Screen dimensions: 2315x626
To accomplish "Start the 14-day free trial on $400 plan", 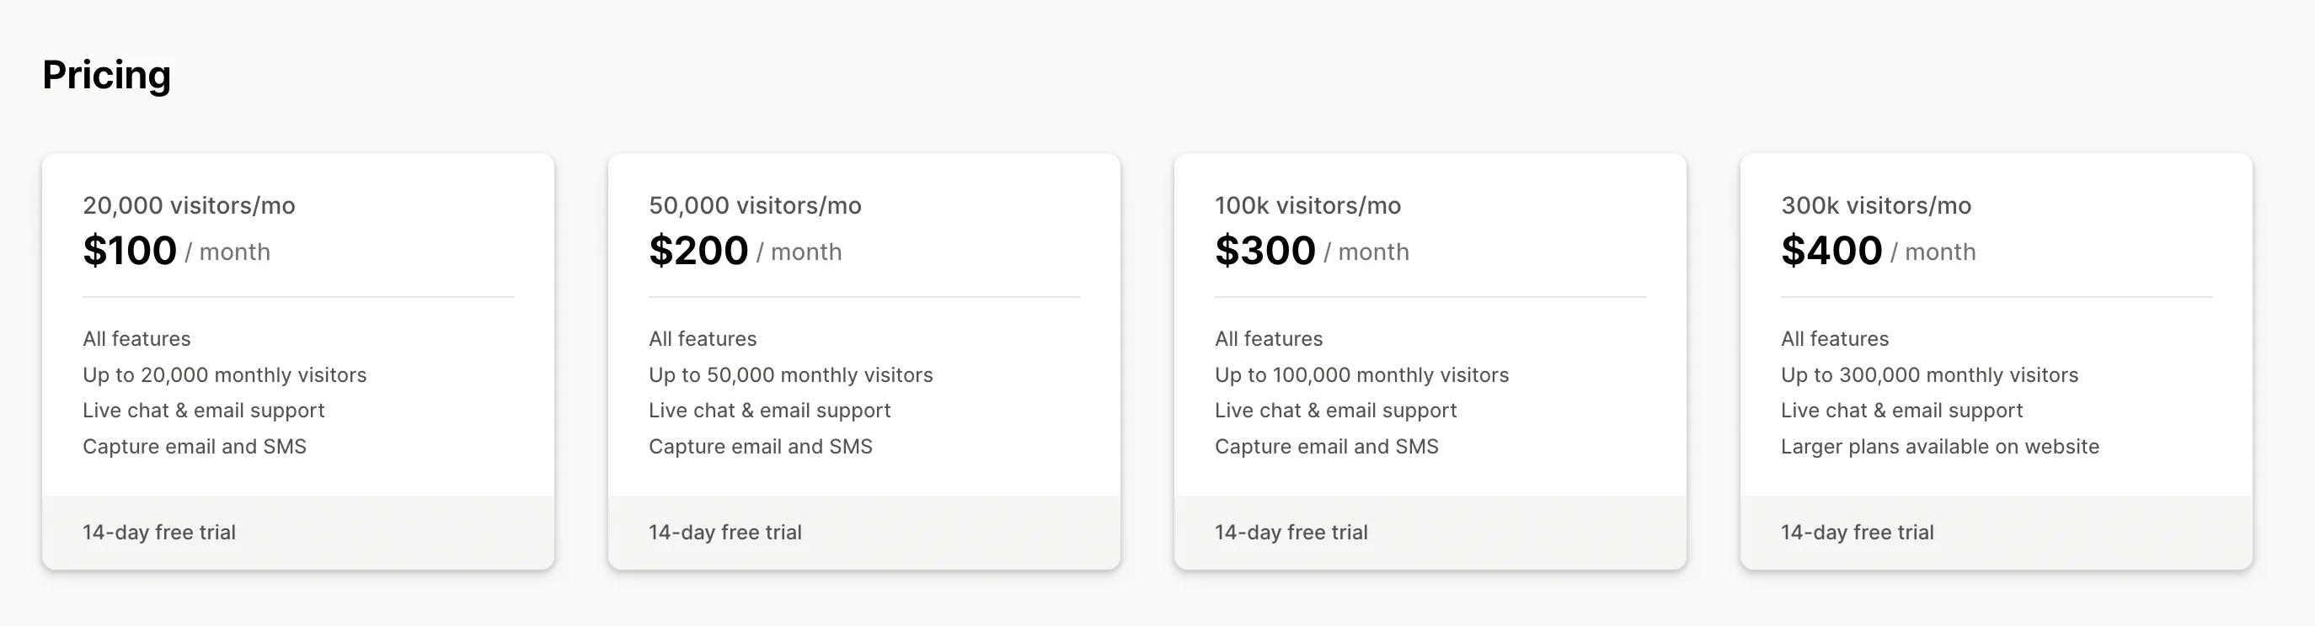I will (1858, 532).
